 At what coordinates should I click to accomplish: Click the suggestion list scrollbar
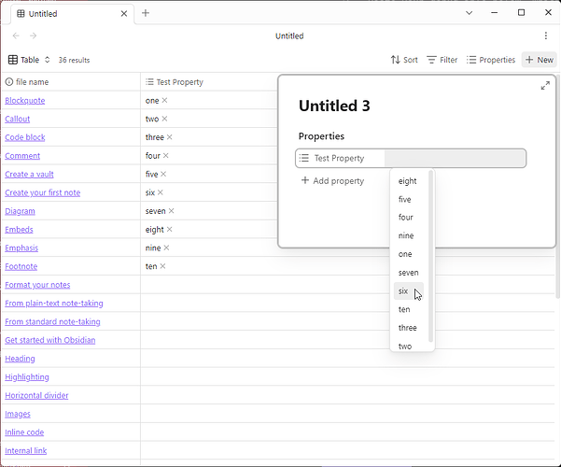[x=430, y=255]
